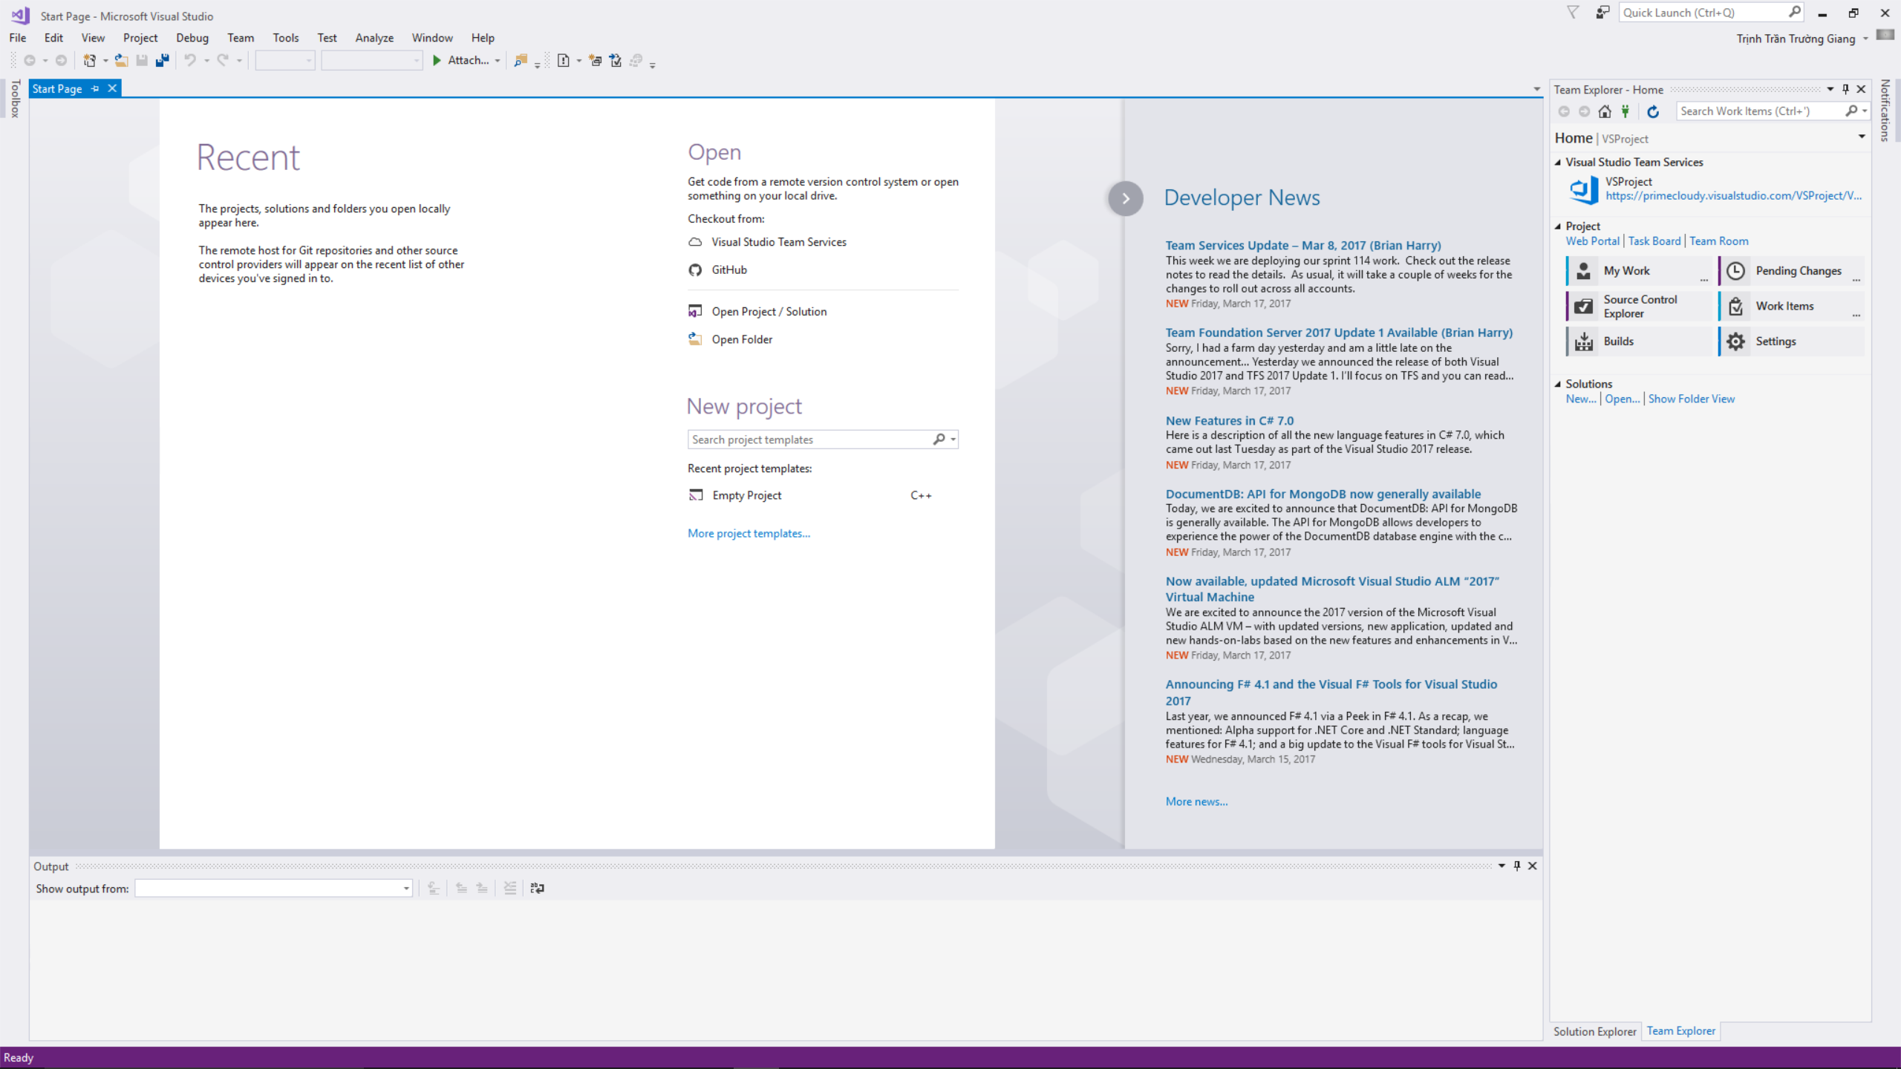
Task: Collapse the Visual Studio Team Services section
Action: point(1559,163)
